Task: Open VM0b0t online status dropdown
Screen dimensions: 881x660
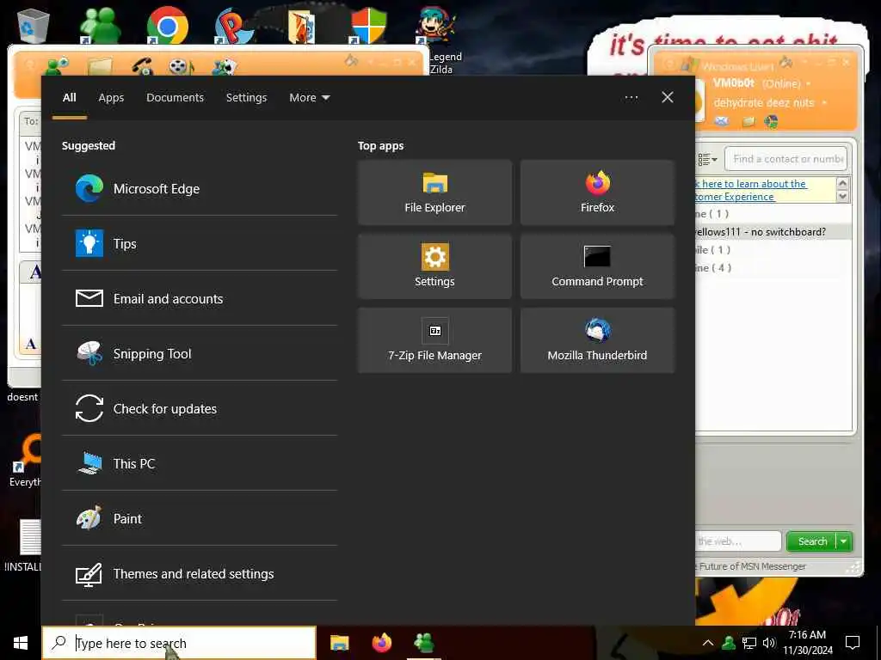Action: coord(809,83)
